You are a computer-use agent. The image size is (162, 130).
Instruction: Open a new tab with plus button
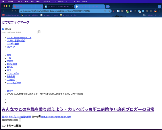tap(108, 6)
